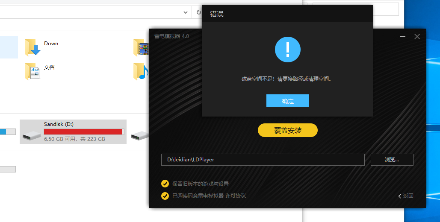Go back using the 返回 link

tap(406, 196)
